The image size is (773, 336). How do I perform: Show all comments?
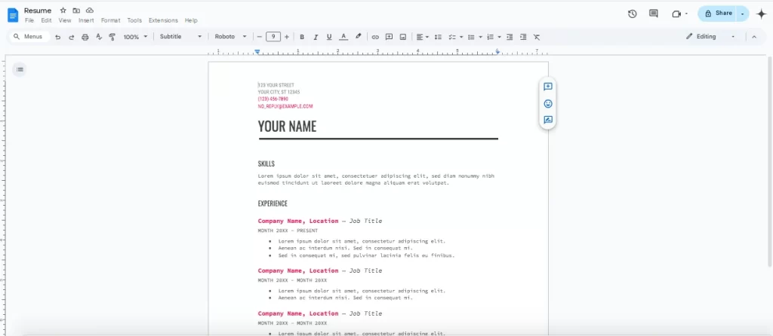(654, 14)
